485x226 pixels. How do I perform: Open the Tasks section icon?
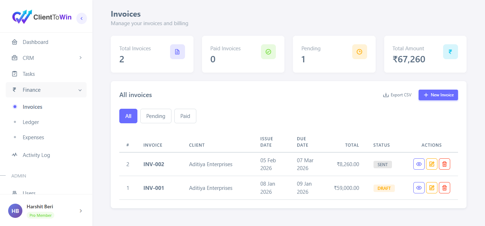(x=15, y=74)
